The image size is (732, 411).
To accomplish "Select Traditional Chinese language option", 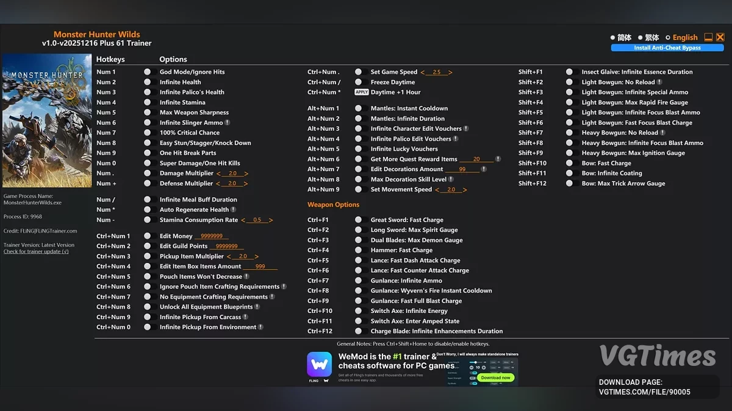I will 649,38.
